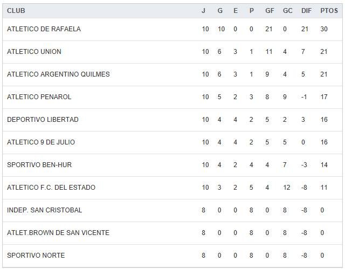Click the GC column header
This screenshot has width=345, height=269.
click(x=287, y=11)
